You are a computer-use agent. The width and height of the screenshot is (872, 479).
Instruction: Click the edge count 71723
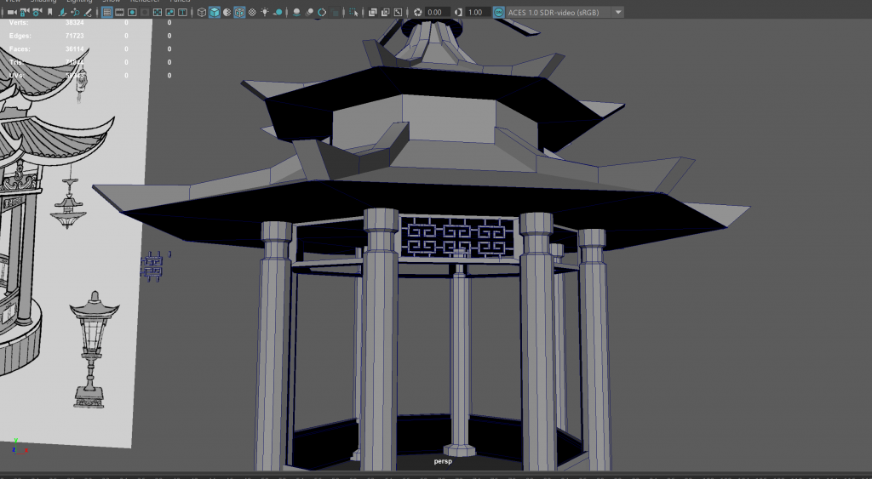click(x=75, y=36)
